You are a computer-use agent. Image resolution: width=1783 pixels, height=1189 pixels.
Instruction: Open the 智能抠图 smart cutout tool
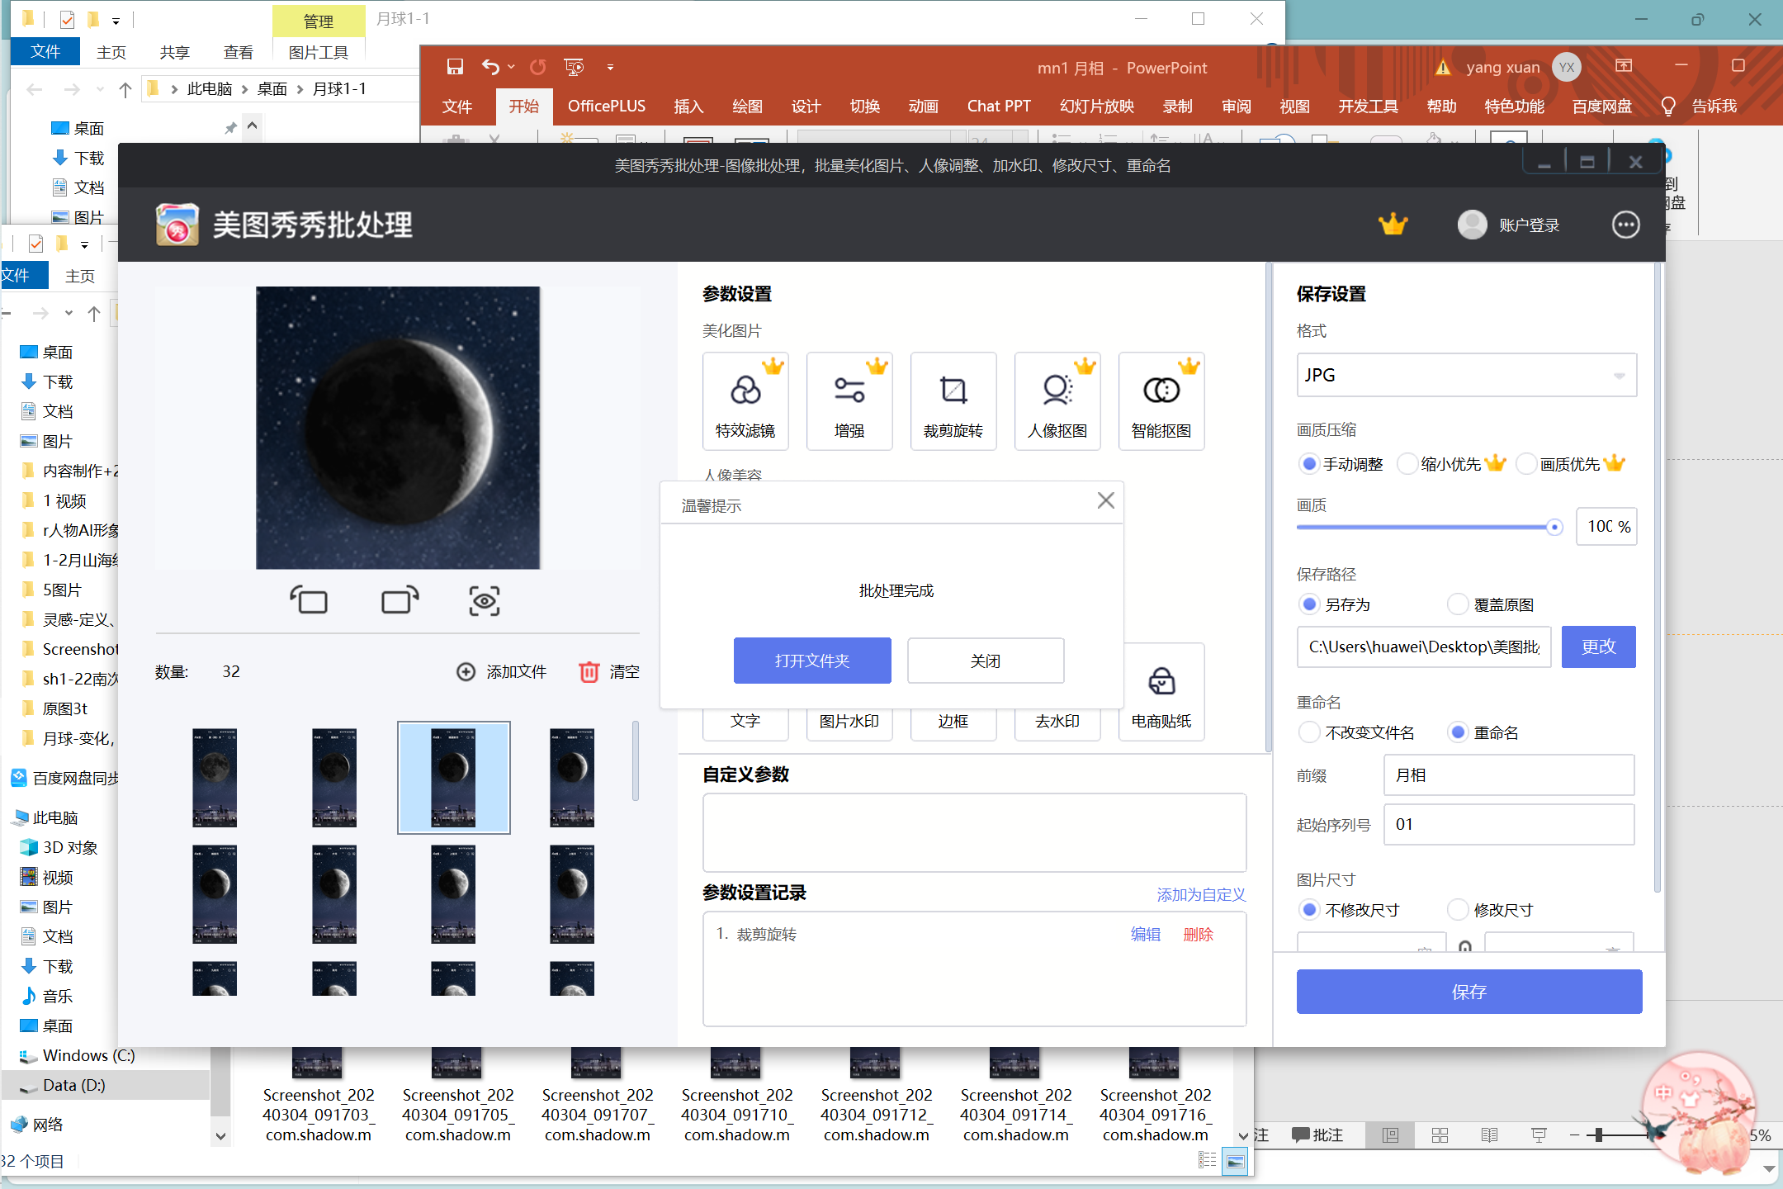1161,401
